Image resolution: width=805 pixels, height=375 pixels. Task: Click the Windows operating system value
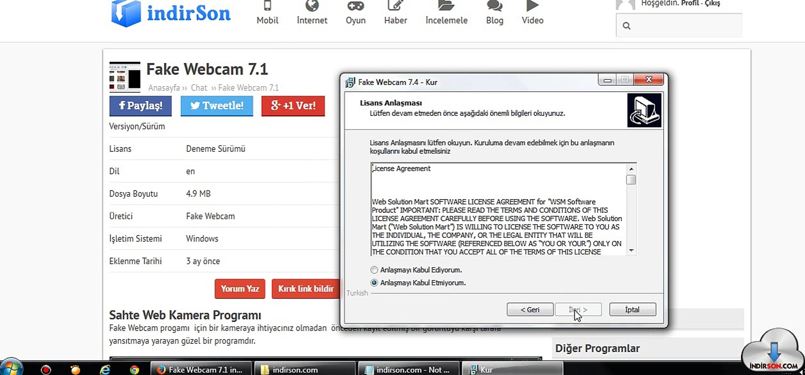[x=202, y=239]
